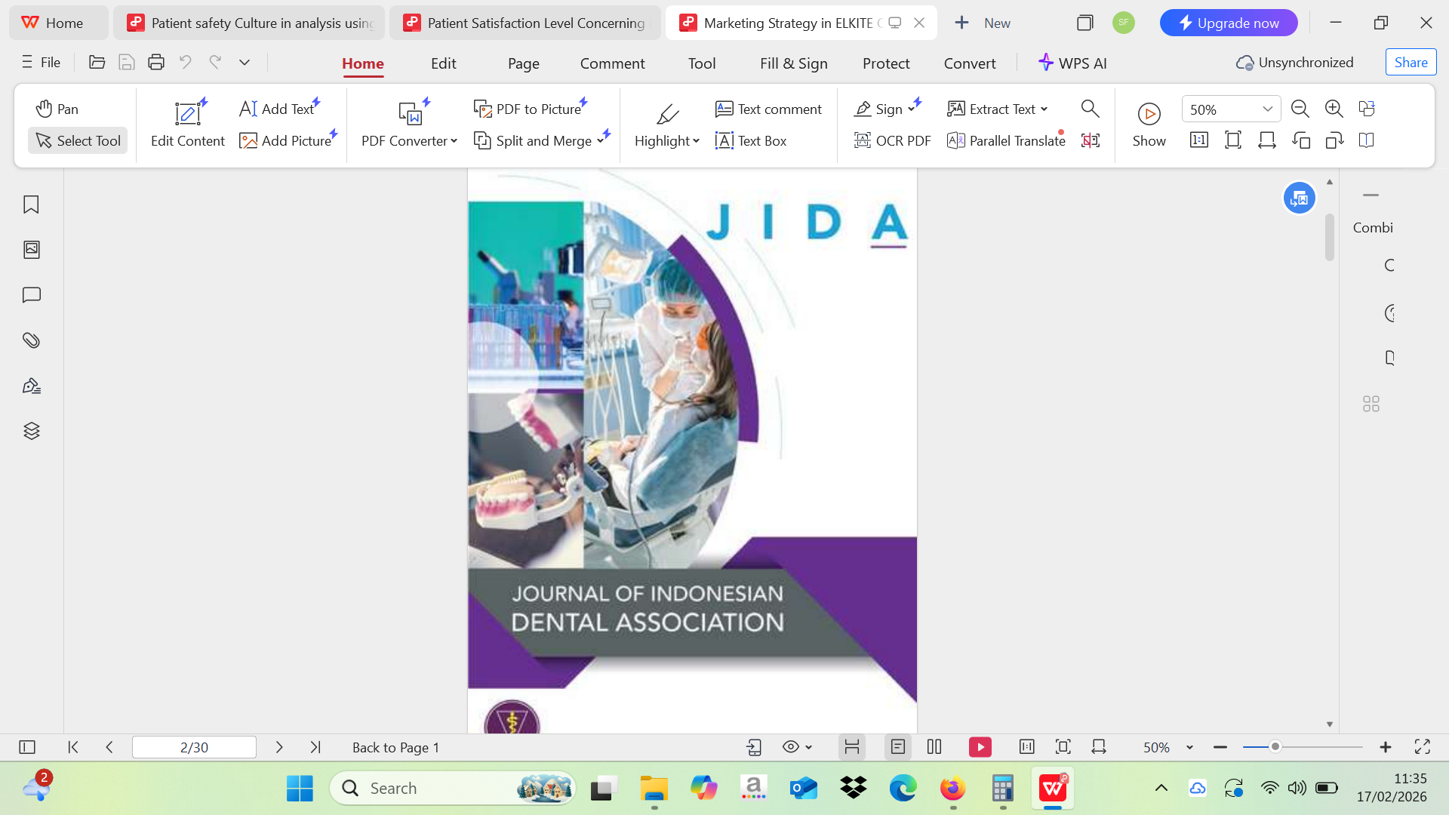This screenshot has height=815, width=1449.
Task: Click the Upgrade now button
Action: [x=1228, y=23]
